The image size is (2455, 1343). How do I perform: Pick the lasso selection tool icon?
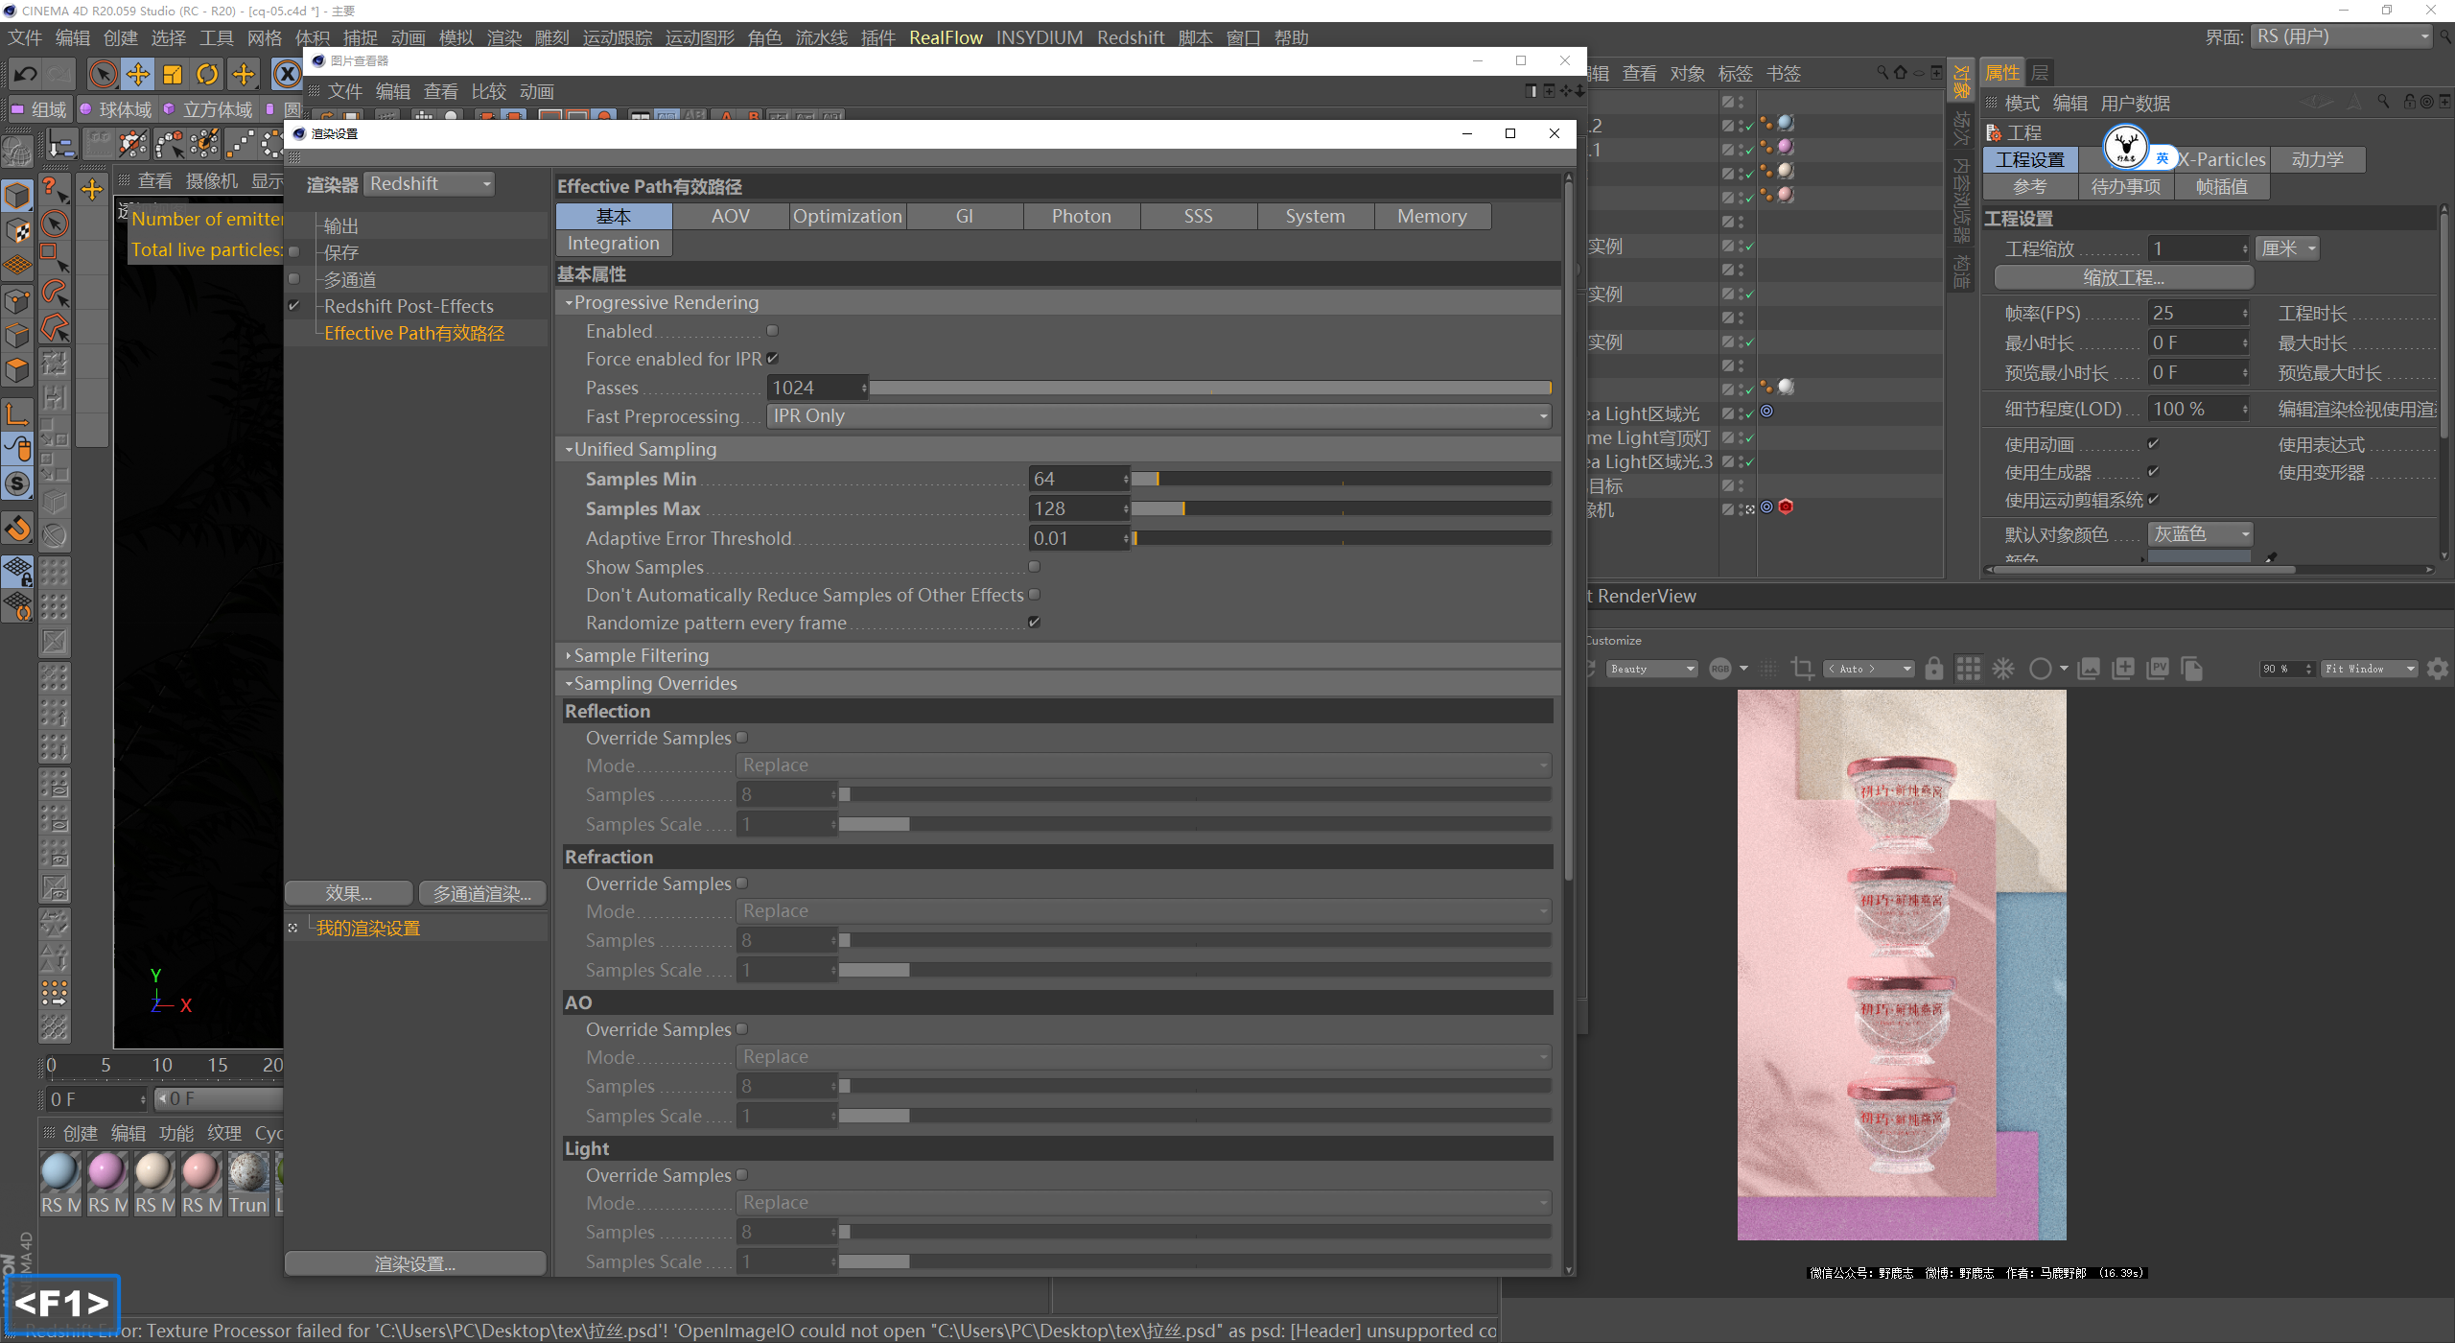point(55,293)
